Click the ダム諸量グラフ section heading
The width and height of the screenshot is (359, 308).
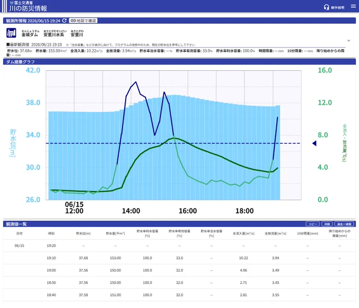coord(21,62)
